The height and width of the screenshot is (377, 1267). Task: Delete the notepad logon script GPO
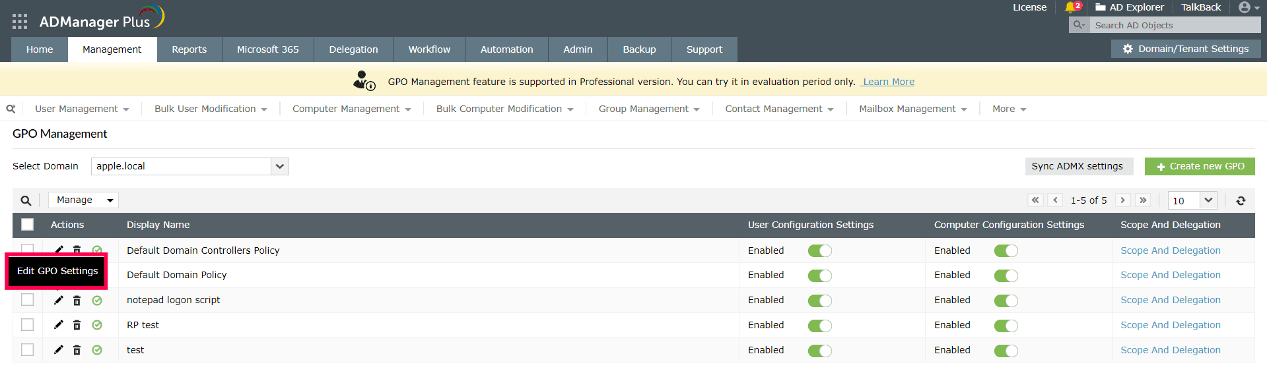click(77, 301)
